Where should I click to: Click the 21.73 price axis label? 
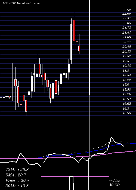[x=127, y=28]
